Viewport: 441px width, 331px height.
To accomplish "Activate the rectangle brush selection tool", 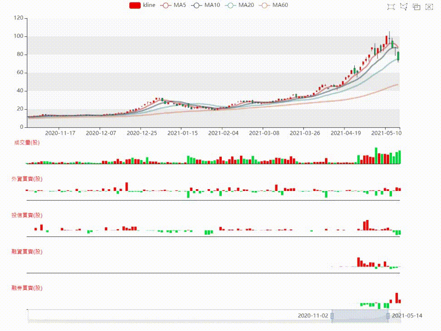I will (391, 7).
